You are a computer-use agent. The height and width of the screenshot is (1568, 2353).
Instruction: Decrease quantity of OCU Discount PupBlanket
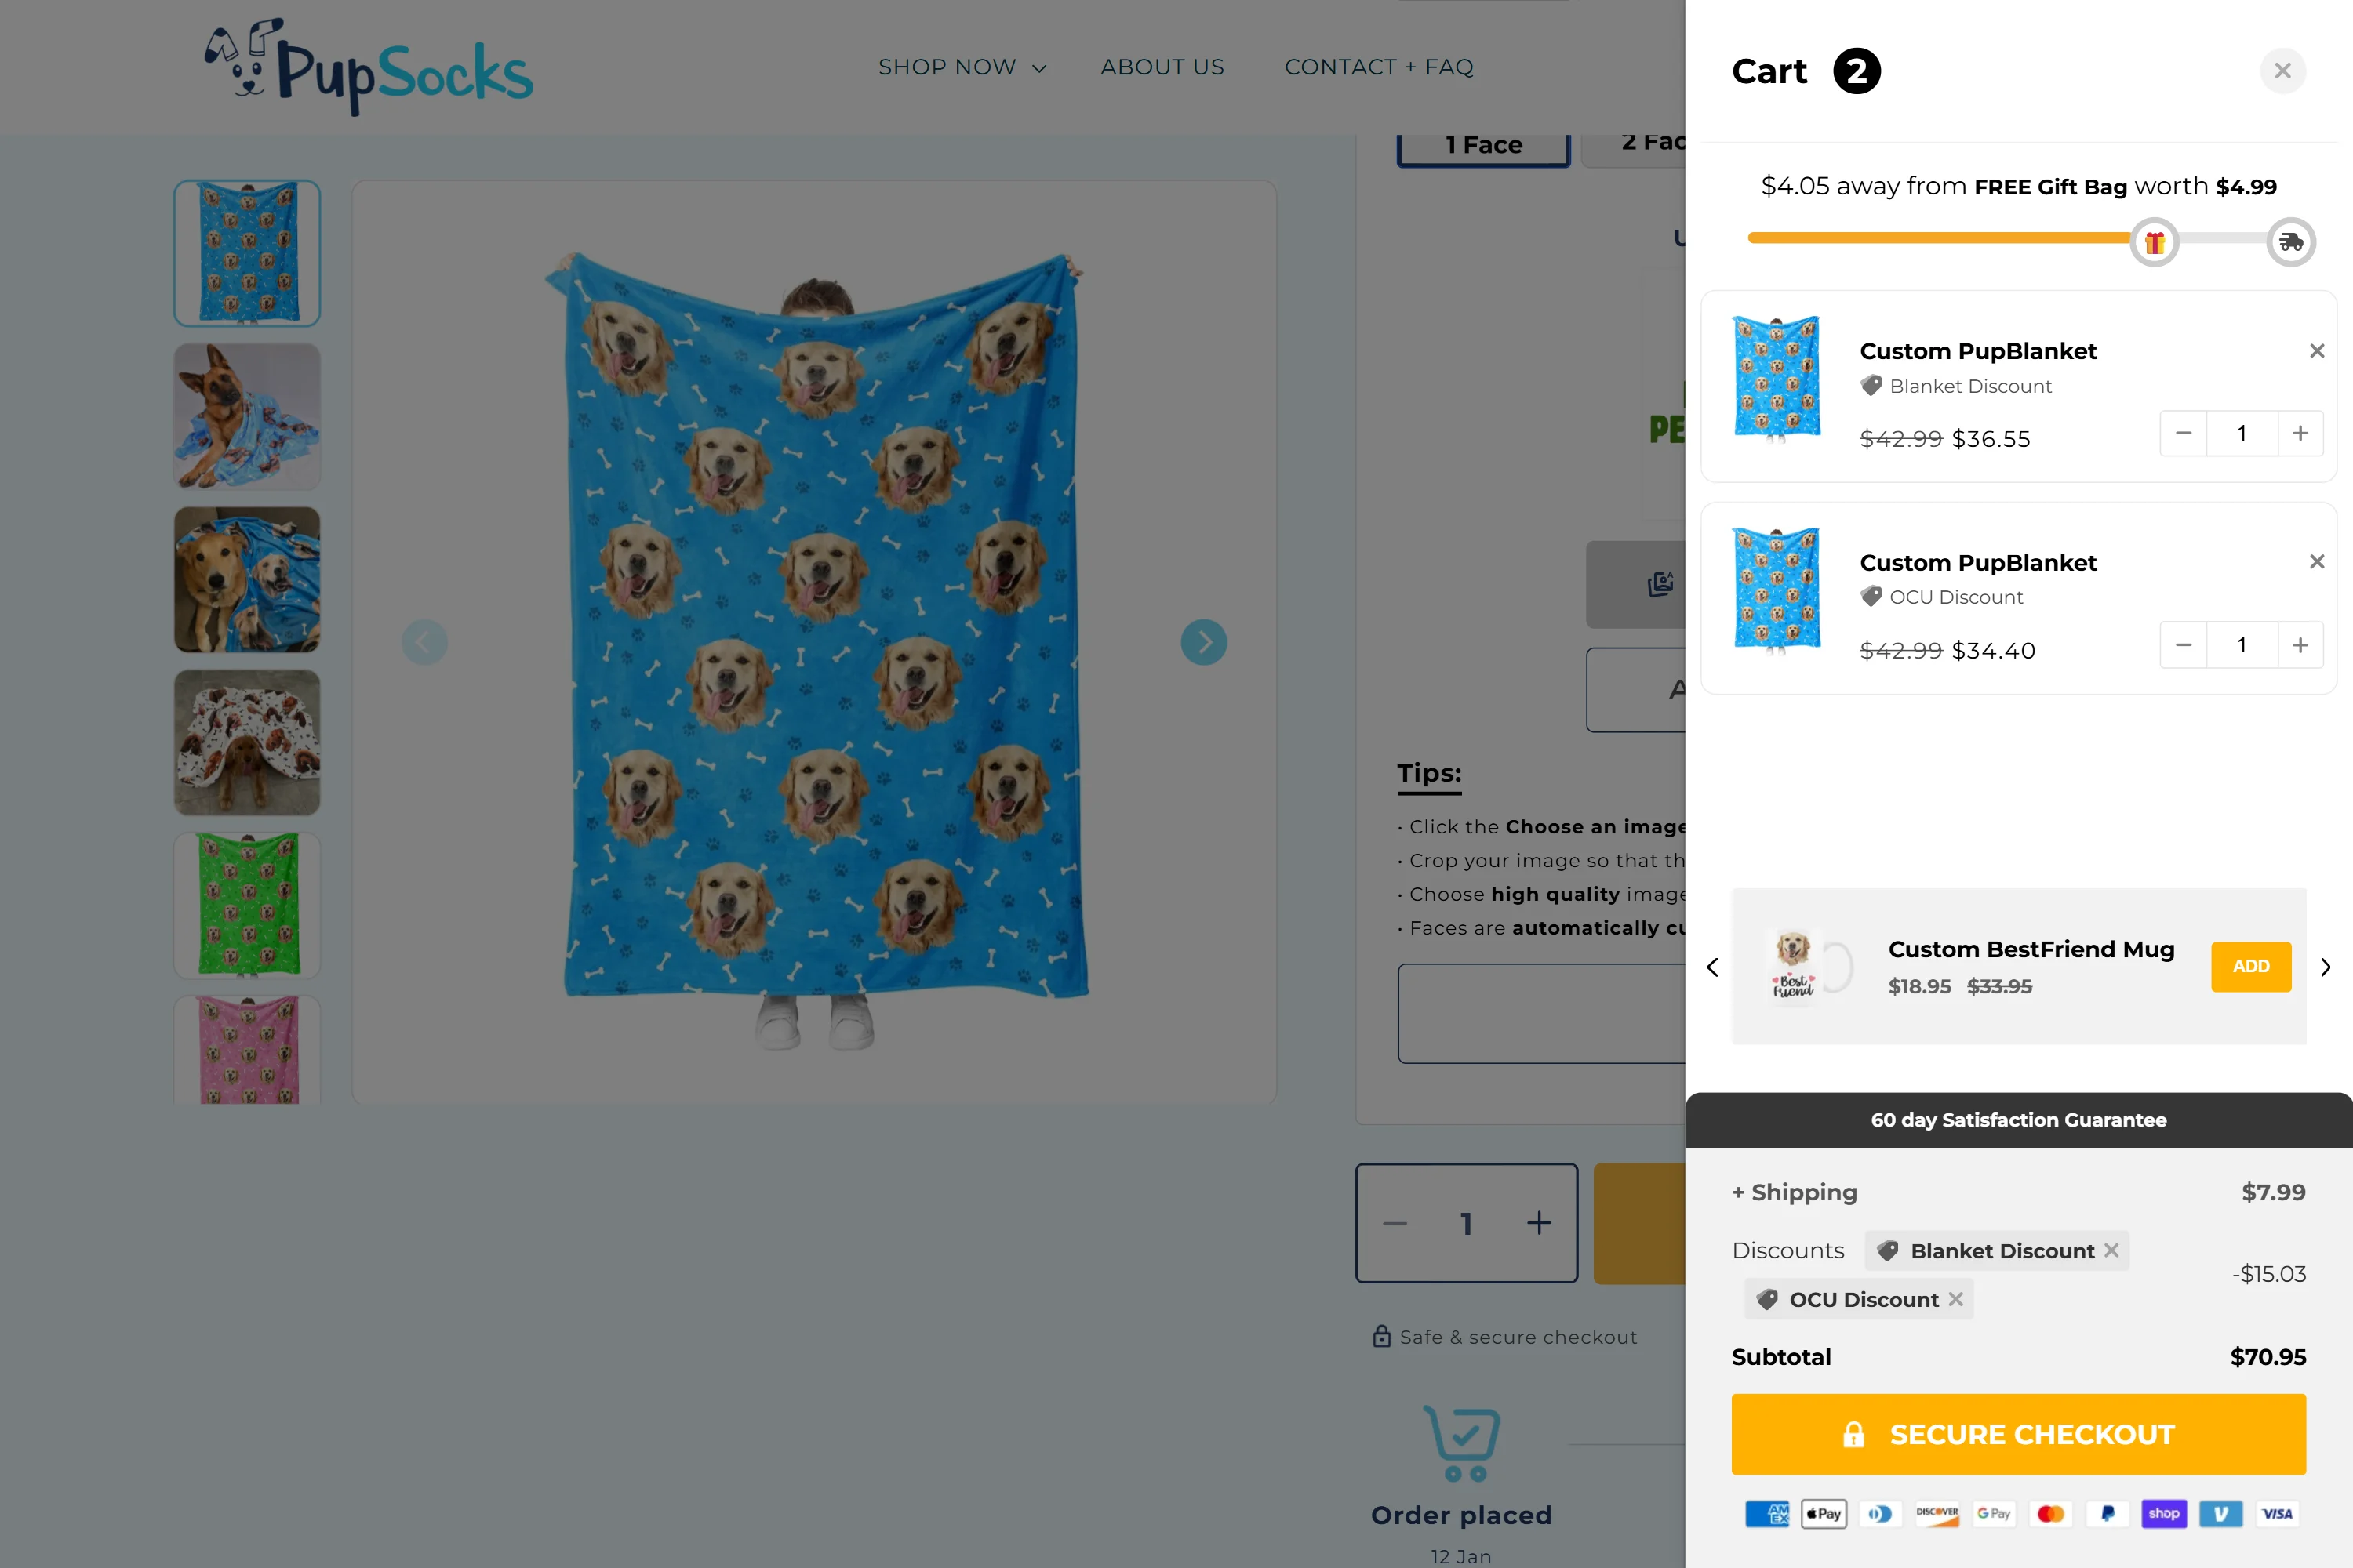point(2183,645)
